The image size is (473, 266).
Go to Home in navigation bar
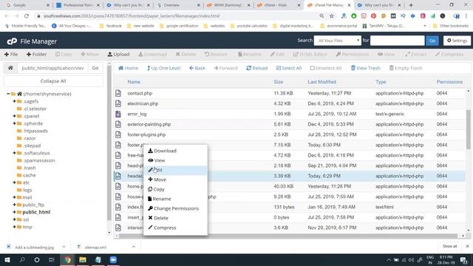128,68
